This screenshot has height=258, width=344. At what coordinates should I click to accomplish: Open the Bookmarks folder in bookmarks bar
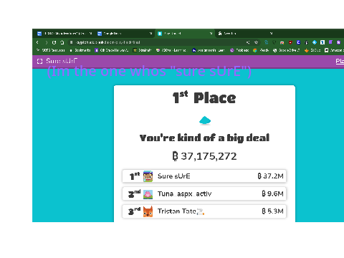tap(80, 50)
